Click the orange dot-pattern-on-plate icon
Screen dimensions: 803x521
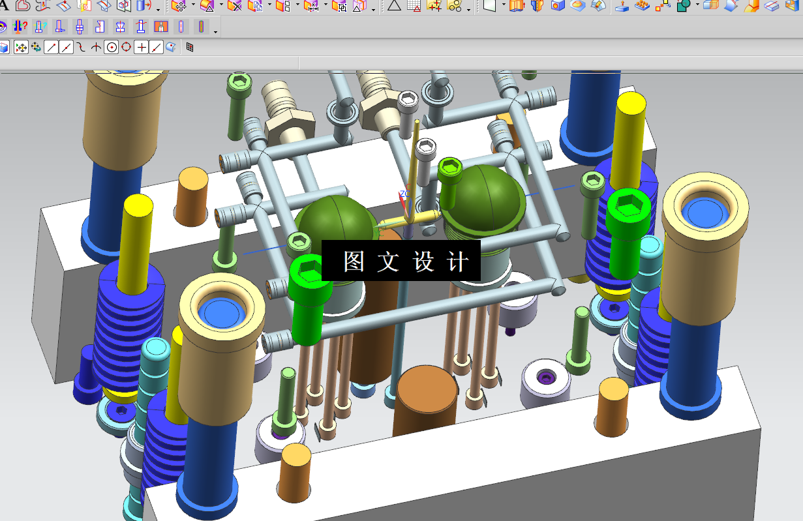[643, 6]
